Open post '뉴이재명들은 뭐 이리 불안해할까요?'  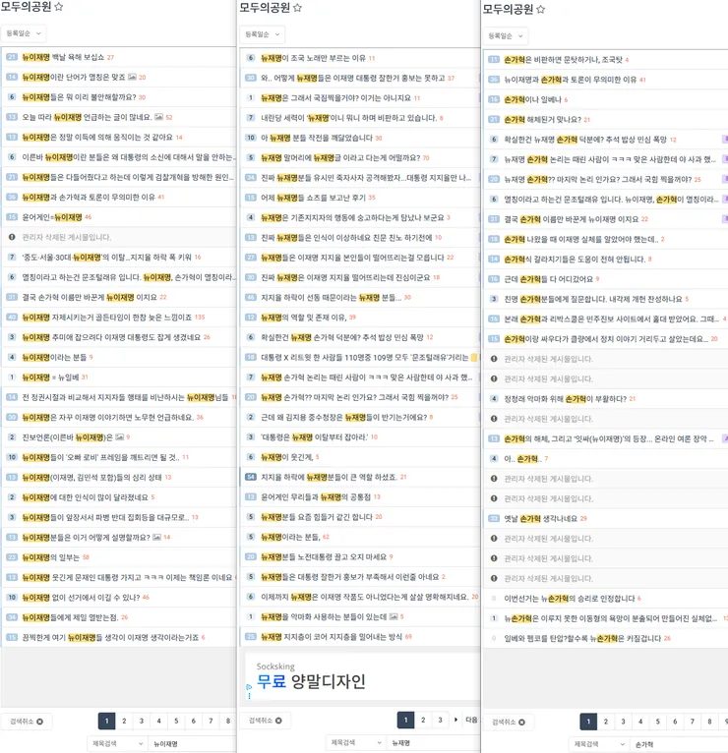click(x=80, y=97)
